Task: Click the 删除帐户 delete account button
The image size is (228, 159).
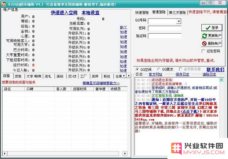Action: pyautogui.click(x=211, y=43)
